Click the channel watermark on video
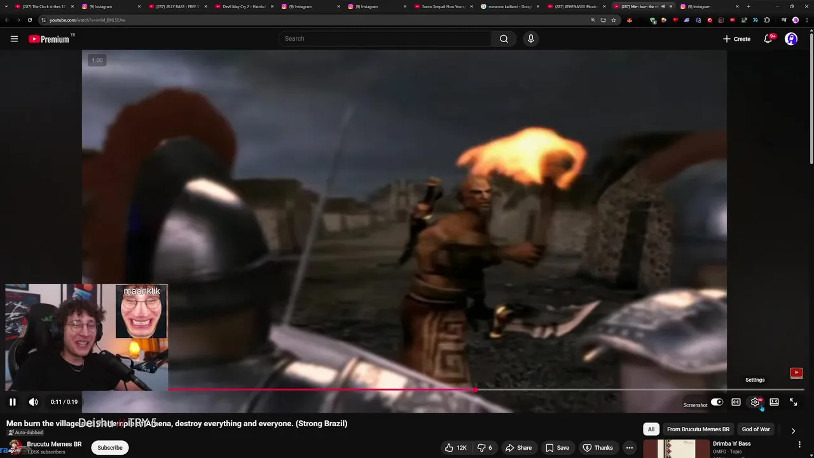Image resolution: width=814 pixels, height=458 pixels. tap(796, 373)
